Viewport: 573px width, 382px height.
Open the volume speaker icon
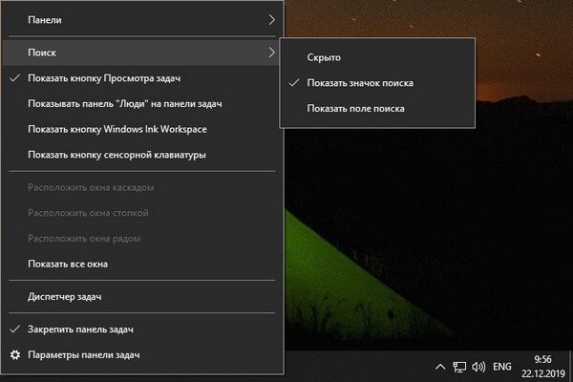point(478,367)
